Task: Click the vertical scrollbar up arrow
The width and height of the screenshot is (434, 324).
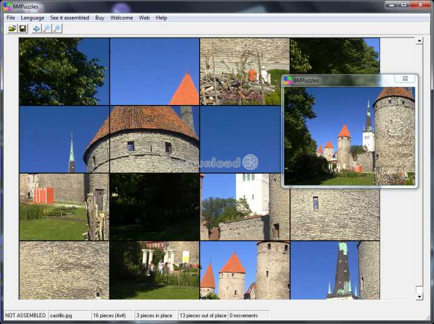Action: [419, 41]
